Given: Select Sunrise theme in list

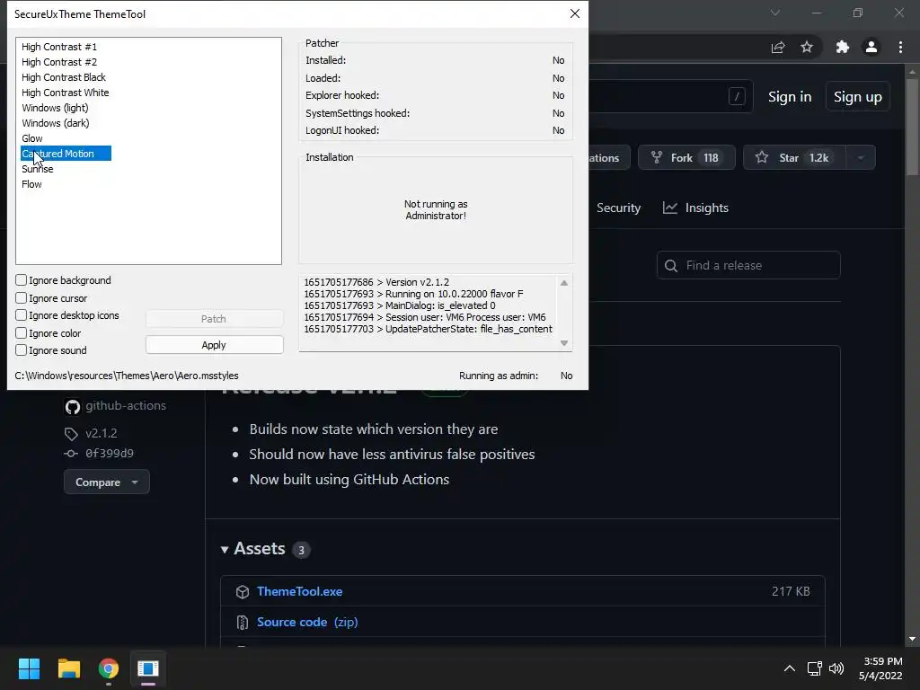Looking at the screenshot, I should click(38, 169).
